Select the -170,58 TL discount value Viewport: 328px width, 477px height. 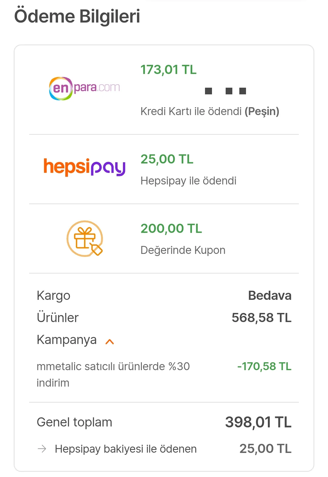(264, 366)
